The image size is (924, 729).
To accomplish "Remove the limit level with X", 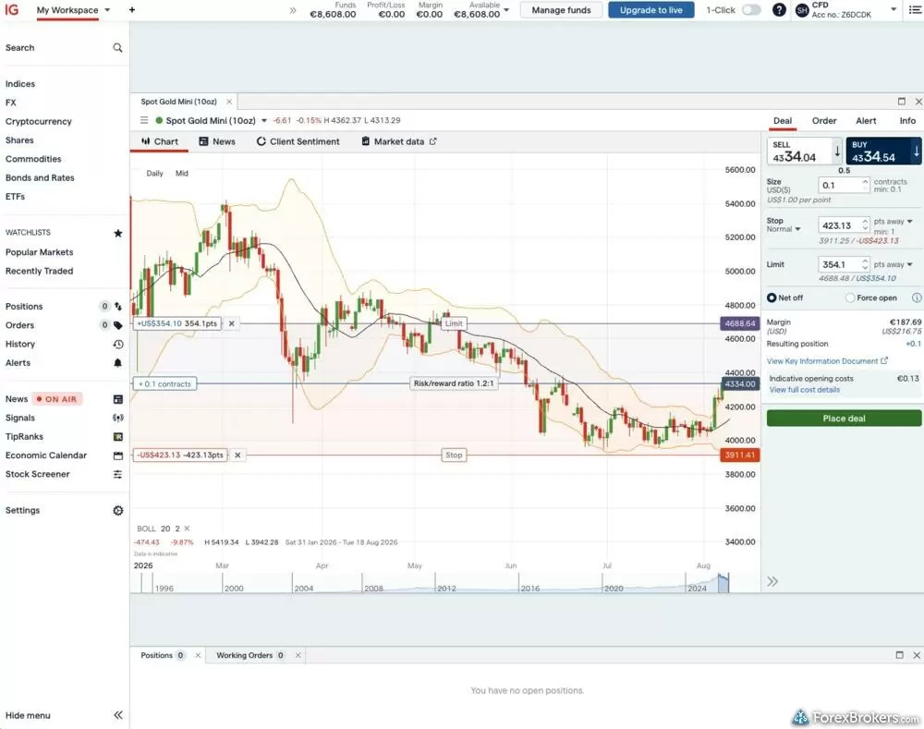I will pos(232,323).
